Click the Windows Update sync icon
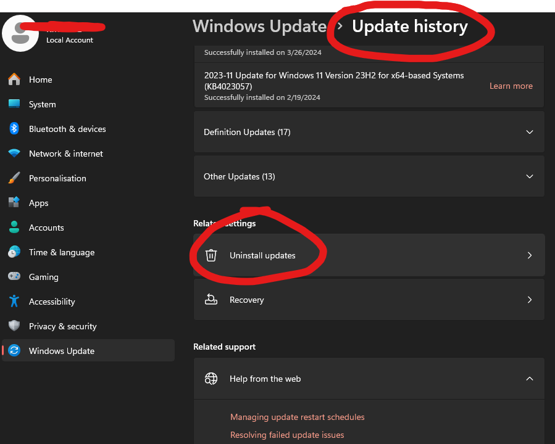555x444 pixels. tap(14, 351)
